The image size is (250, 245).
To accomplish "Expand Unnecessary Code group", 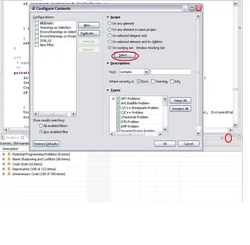I will [x=4, y=174].
